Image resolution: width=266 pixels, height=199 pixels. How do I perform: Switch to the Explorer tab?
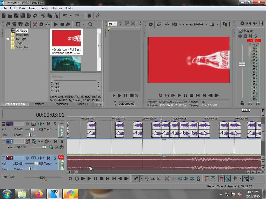pyautogui.click(x=39, y=104)
